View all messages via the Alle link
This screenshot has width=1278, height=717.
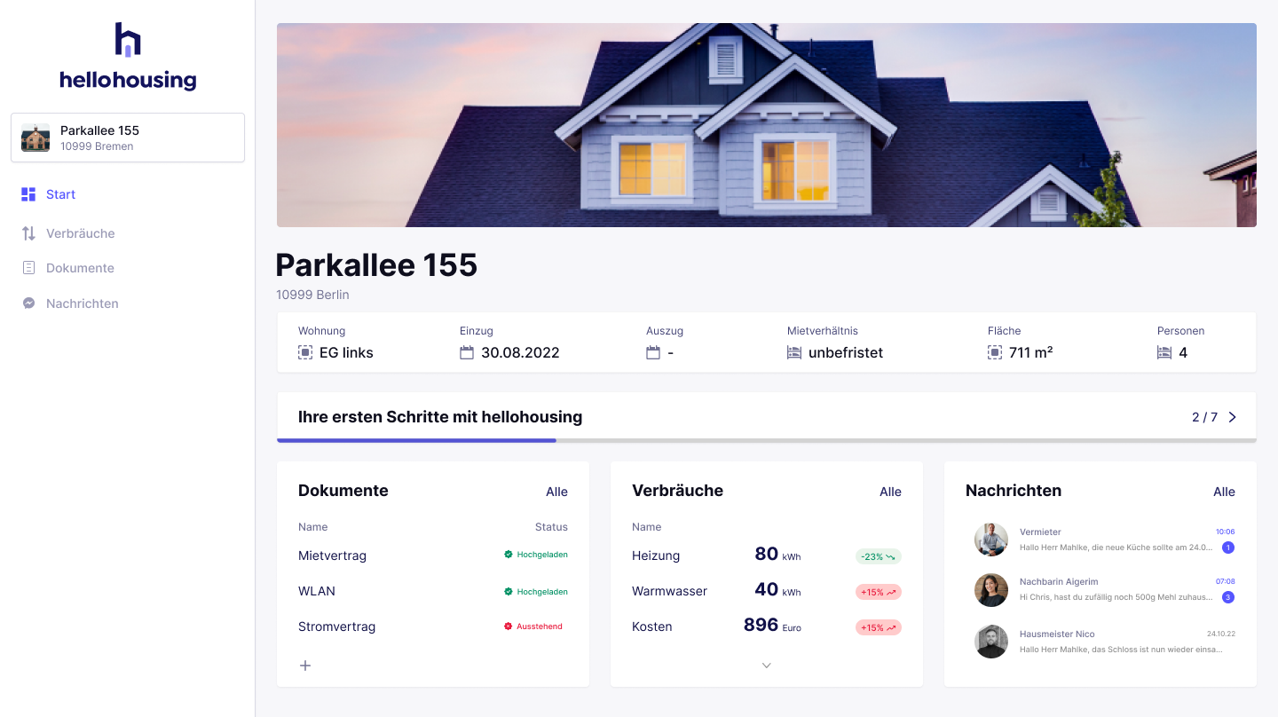coord(1224,492)
